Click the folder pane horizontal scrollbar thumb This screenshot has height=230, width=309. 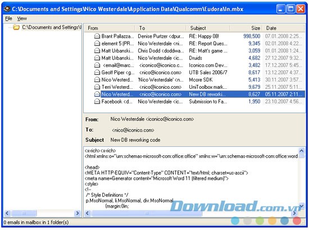click(24, 213)
